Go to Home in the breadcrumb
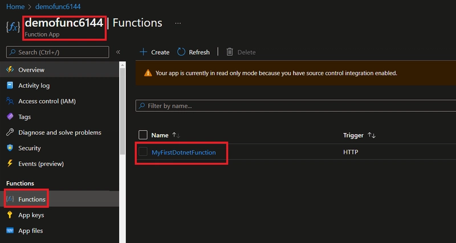The image size is (456, 243). 15,7
